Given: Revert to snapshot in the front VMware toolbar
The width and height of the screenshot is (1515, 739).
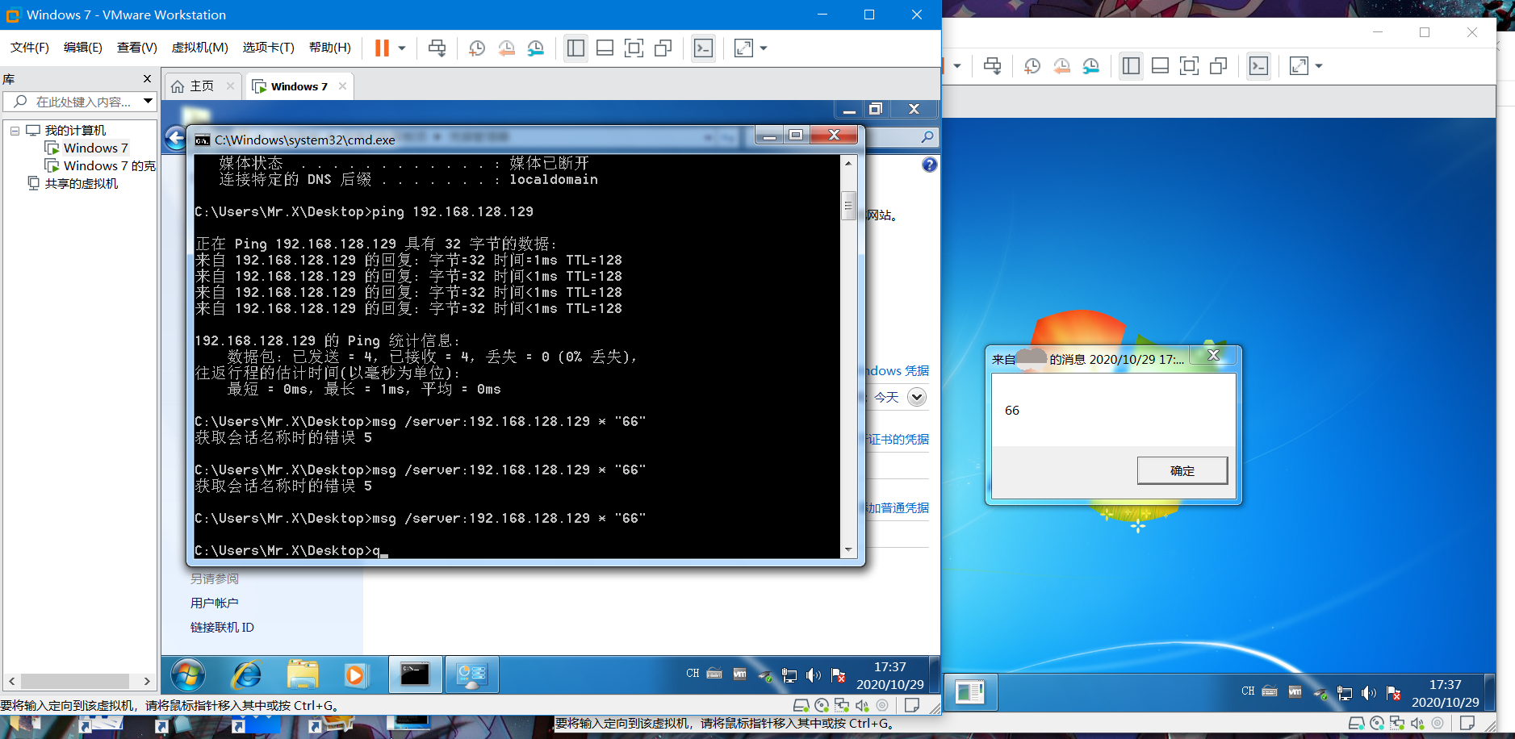Looking at the screenshot, I should (506, 48).
